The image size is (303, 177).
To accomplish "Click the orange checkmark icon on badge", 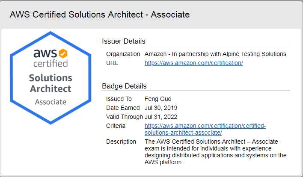I will tap(63, 53).
